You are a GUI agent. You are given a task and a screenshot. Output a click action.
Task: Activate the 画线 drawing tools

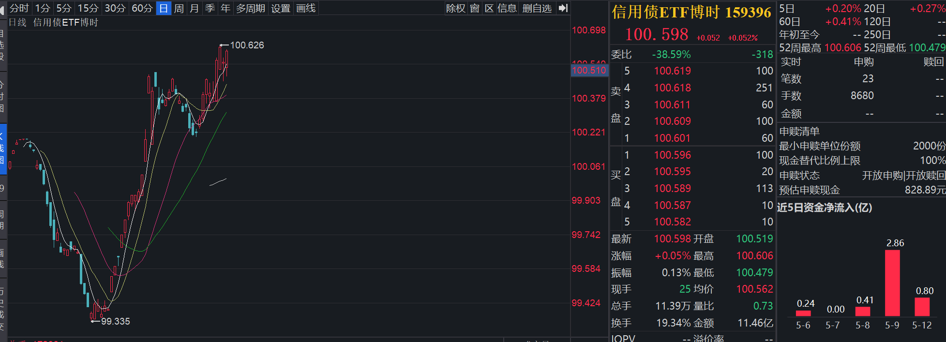point(306,8)
